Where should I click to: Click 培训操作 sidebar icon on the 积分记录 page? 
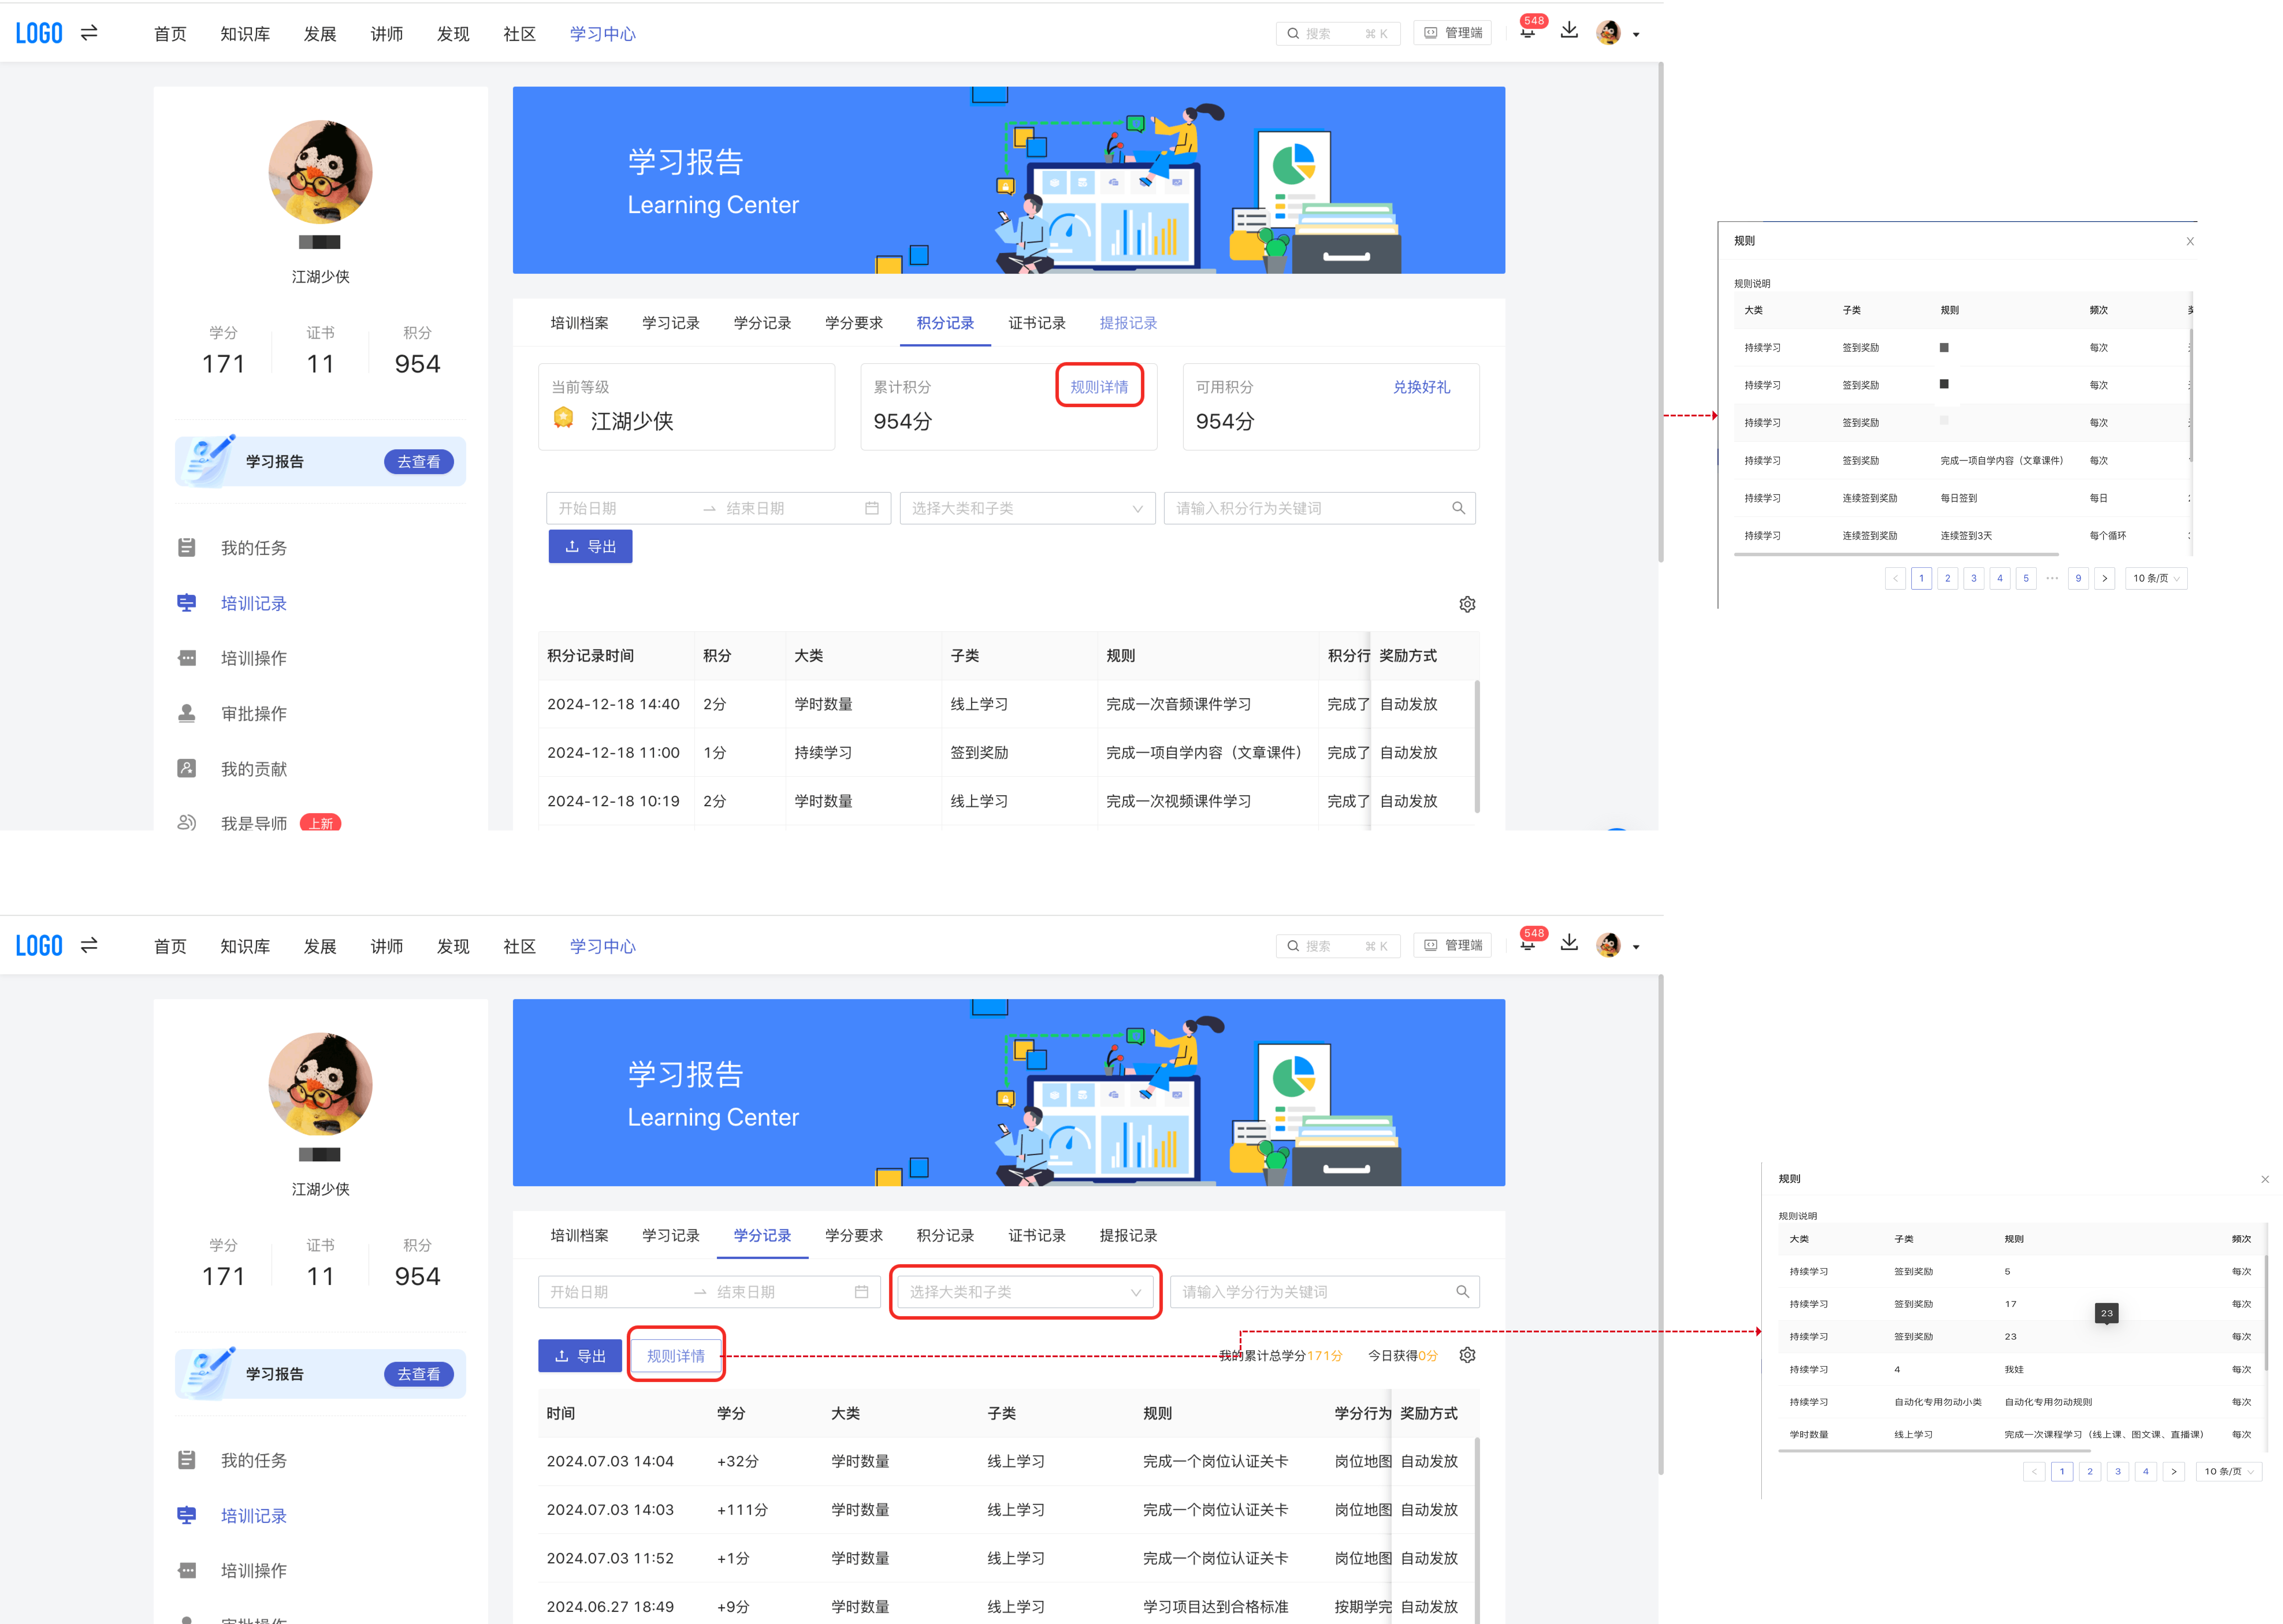(x=187, y=658)
